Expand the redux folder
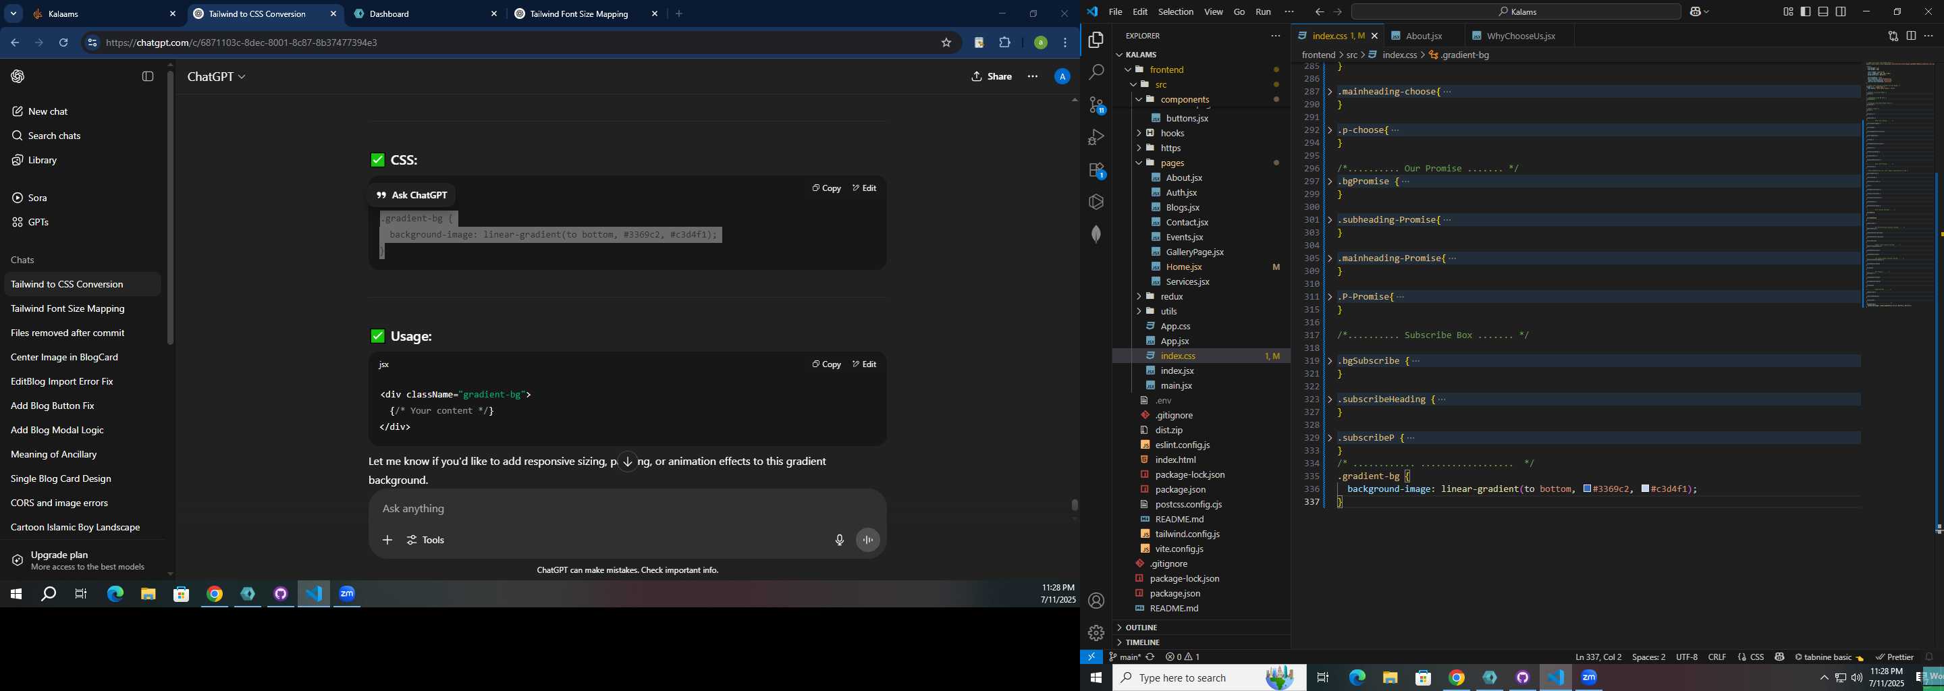The width and height of the screenshot is (1944, 691). click(1139, 296)
